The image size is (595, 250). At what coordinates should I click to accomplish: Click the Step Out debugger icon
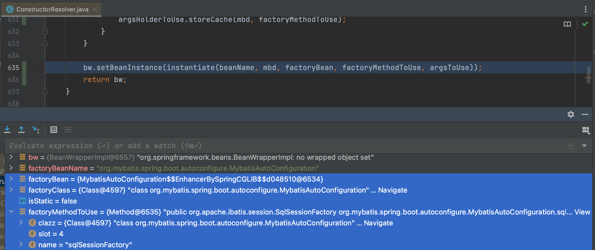click(21, 130)
